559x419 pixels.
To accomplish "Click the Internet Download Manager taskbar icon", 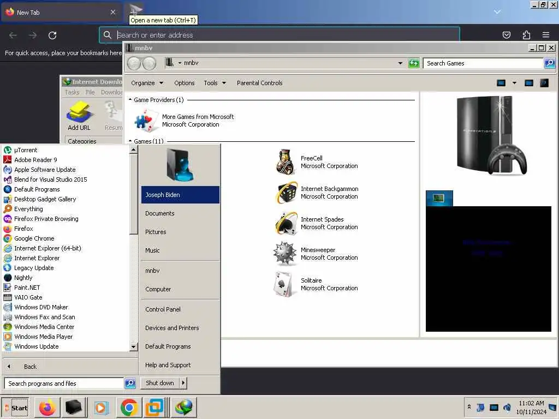I will (183, 407).
